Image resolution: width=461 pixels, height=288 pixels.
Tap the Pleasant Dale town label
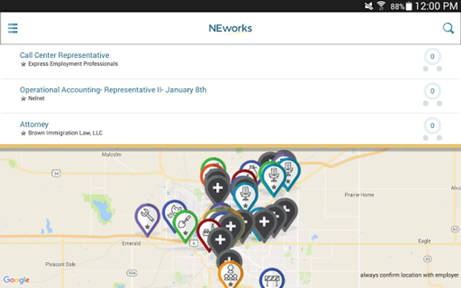coord(61,264)
